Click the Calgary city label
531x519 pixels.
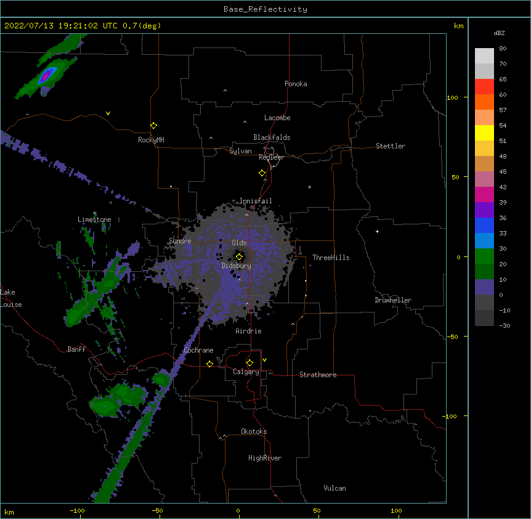point(246,372)
